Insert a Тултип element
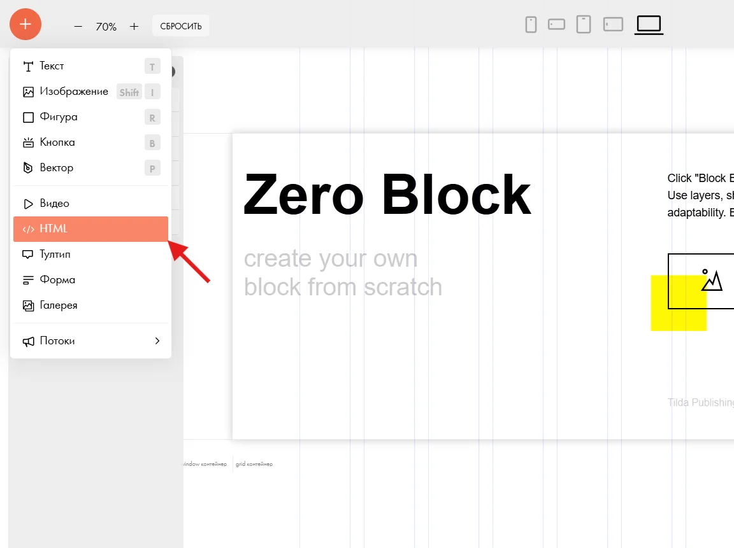 click(91, 255)
